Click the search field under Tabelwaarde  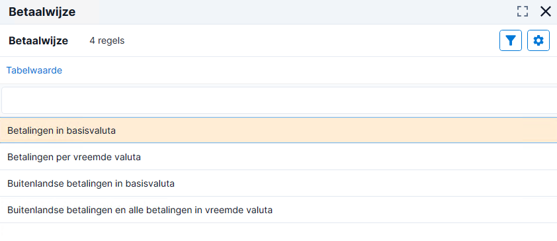279,100
